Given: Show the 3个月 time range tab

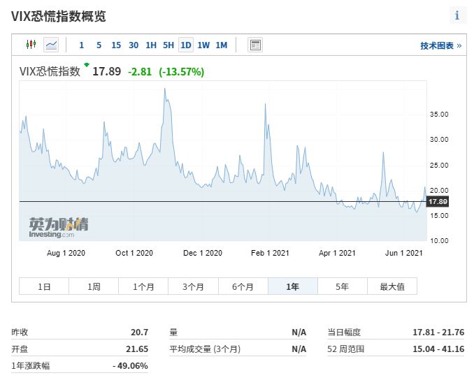Looking at the screenshot, I should coord(193,286).
